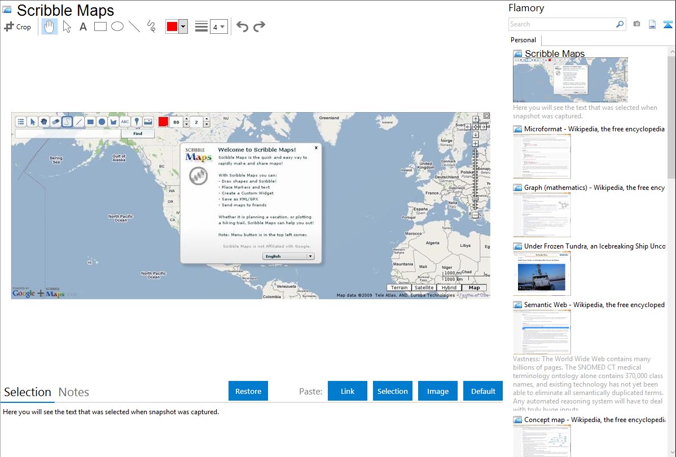Click the red color swatch
This screenshot has height=457, width=676.
[172, 26]
